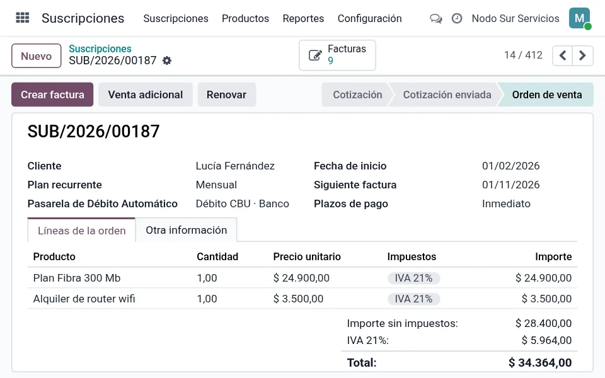This screenshot has height=378, width=605.
Task: Click IVA 21% tag on router row
Action: [413, 299]
